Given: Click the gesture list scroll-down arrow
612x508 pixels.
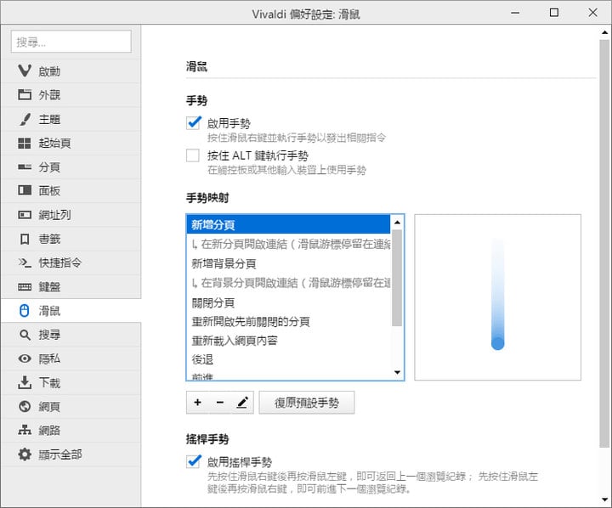Looking at the screenshot, I should (x=397, y=372).
